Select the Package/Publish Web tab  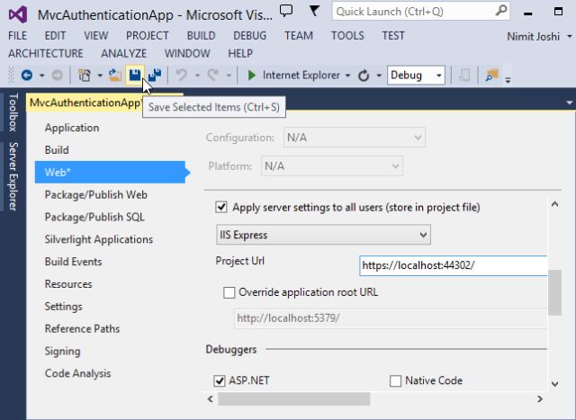[96, 194]
